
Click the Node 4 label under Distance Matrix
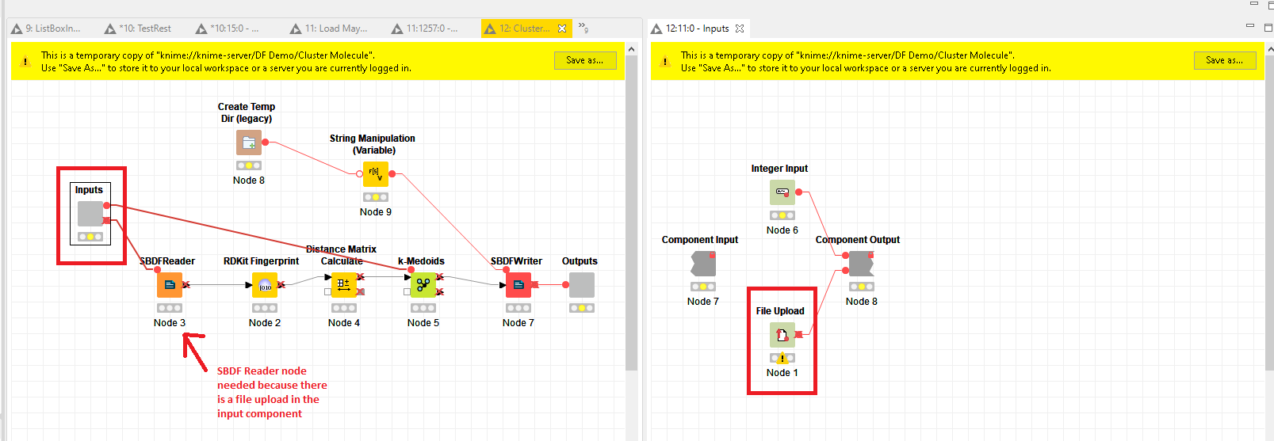pos(344,323)
